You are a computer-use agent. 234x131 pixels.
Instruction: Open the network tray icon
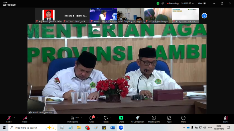[201, 128]
